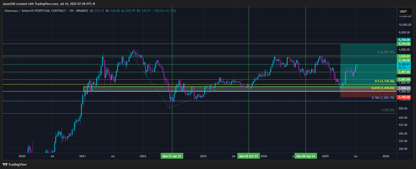Click the 2,497.69 price label
Image resolution: width=416 pixels, height=169 pixels.
point(404,72)
